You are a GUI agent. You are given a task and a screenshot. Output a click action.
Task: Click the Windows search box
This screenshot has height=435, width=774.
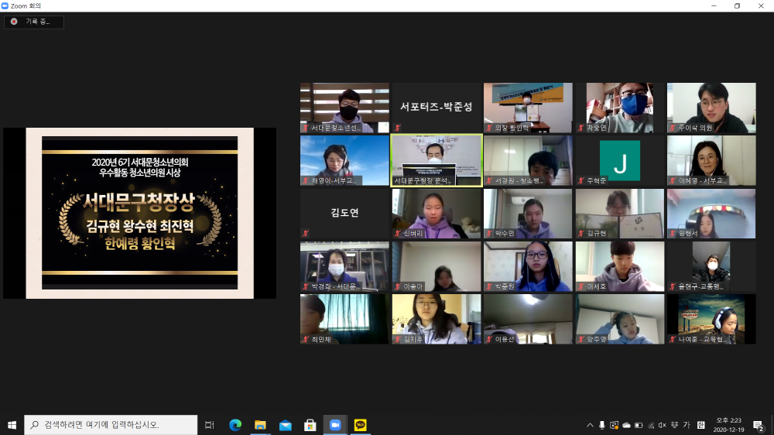pos(111,425)
